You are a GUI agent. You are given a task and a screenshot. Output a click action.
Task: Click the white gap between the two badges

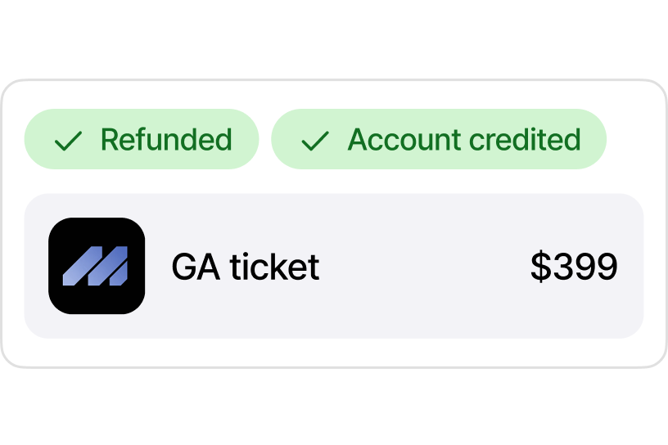(x=265, y=139)
